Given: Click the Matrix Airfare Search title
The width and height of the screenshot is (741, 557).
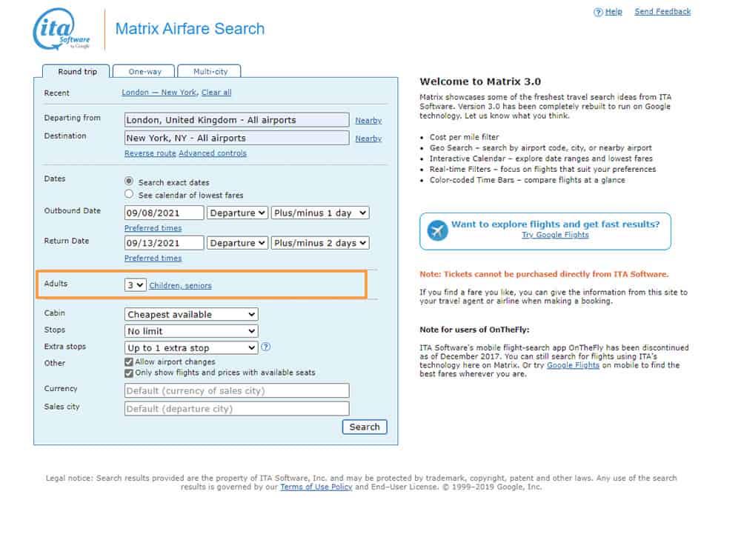Looking at the screenshot, I should [190, 29].
